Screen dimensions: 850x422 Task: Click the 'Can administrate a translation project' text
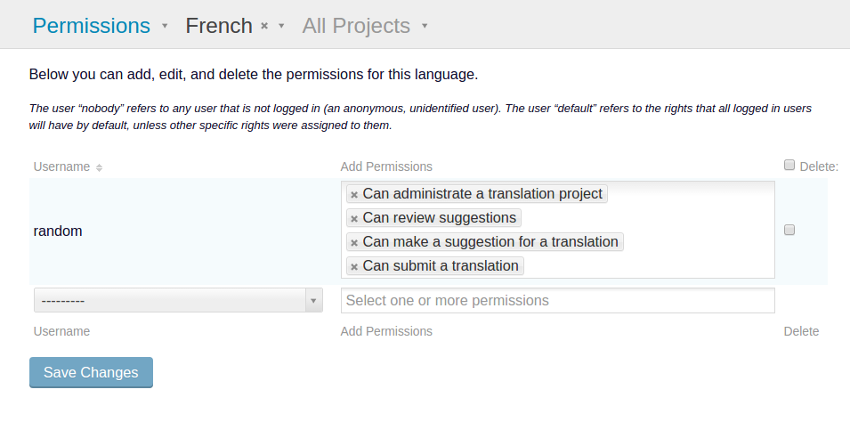coord(482,194)
